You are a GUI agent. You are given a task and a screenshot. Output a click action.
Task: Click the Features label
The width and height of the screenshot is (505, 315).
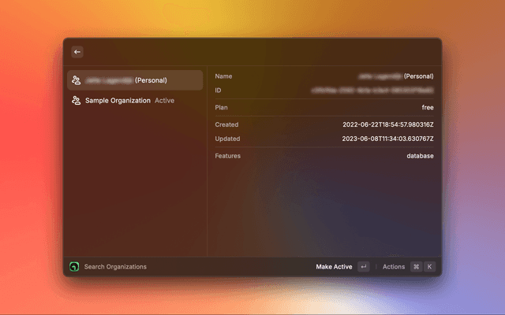(x=227, y=156)
